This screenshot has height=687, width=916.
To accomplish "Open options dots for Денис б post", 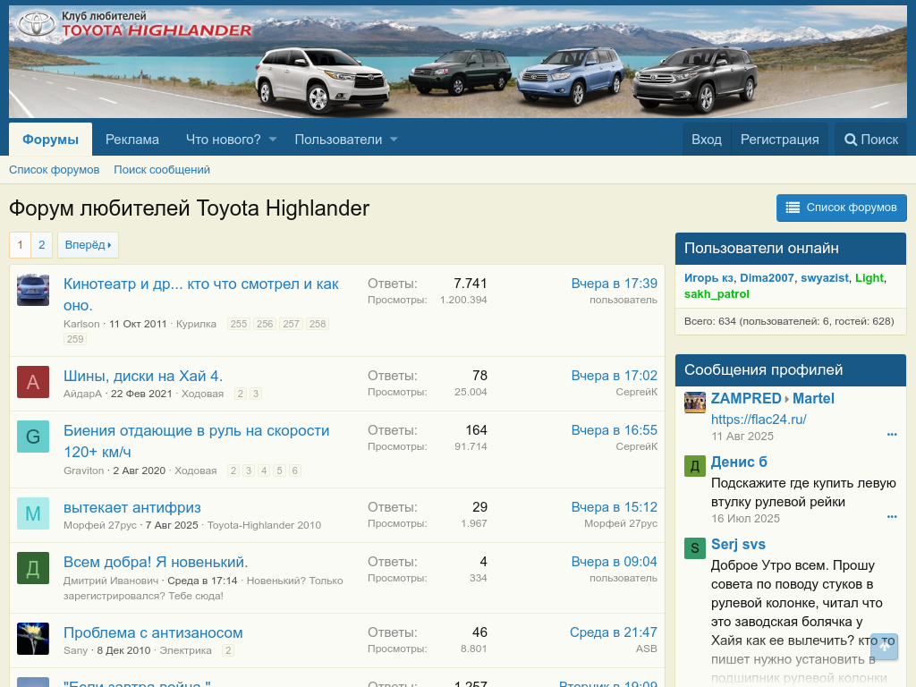I will (892, 517).
